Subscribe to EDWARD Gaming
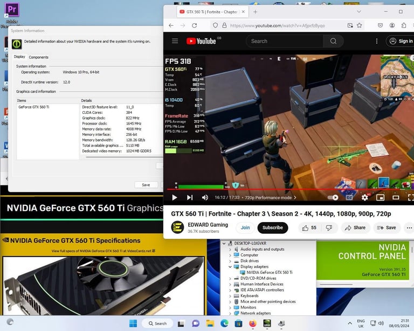Image resolution: width=414 pixels, height=331 pixels. 272,227
